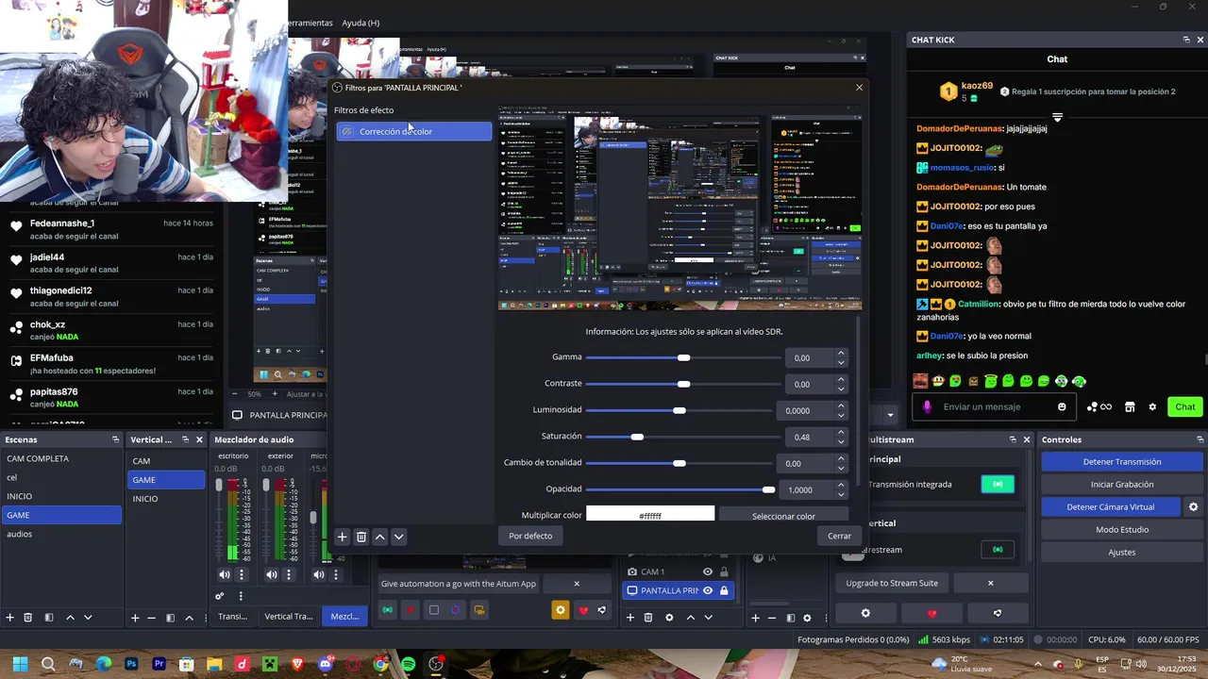This screenshot has height=679, width=1208.
Task: Collapse the chat leaderboard arrow
Action: coord(1057,118)
